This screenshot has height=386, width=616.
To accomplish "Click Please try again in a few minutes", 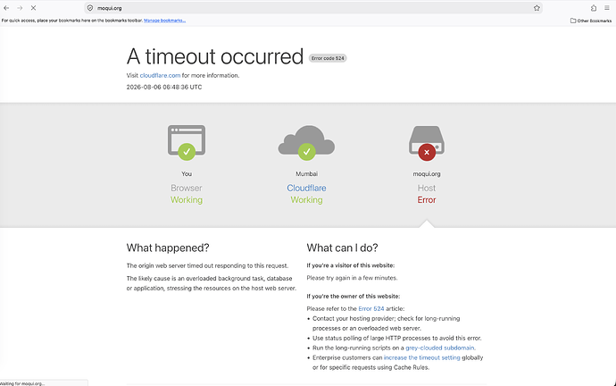I will click(352, 278).
